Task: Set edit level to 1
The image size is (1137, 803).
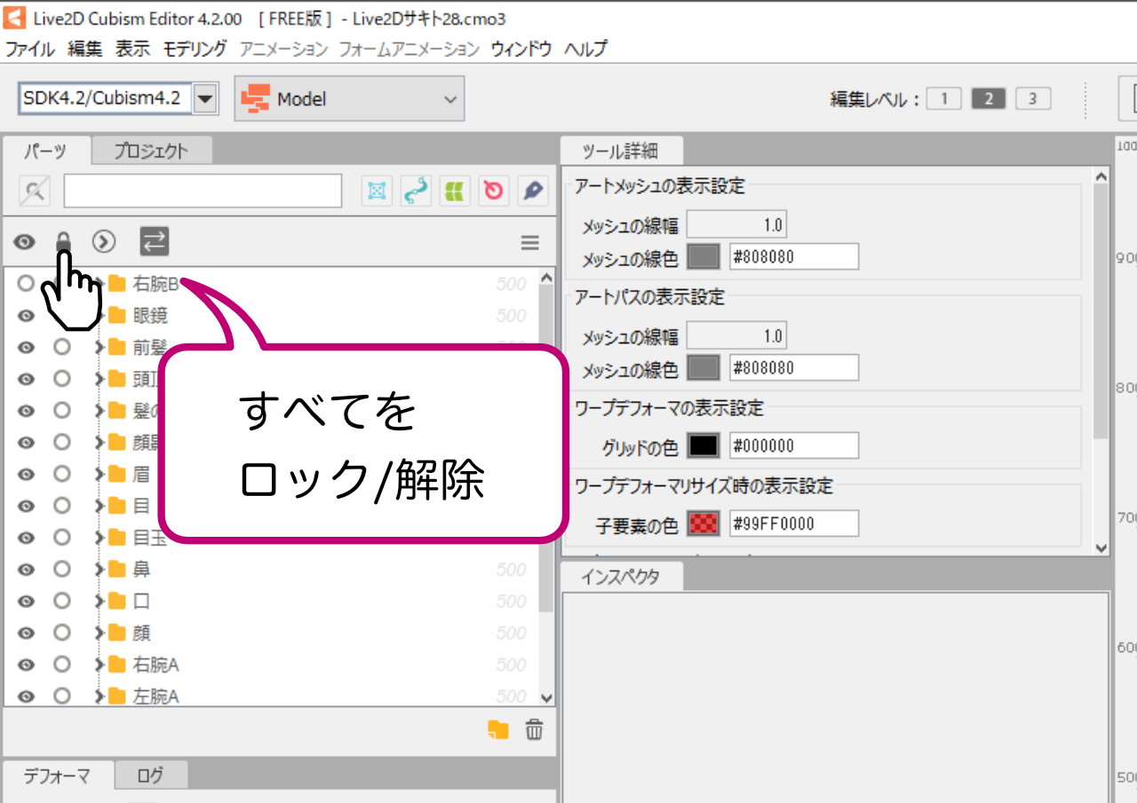Action: [x=944, y=98]
